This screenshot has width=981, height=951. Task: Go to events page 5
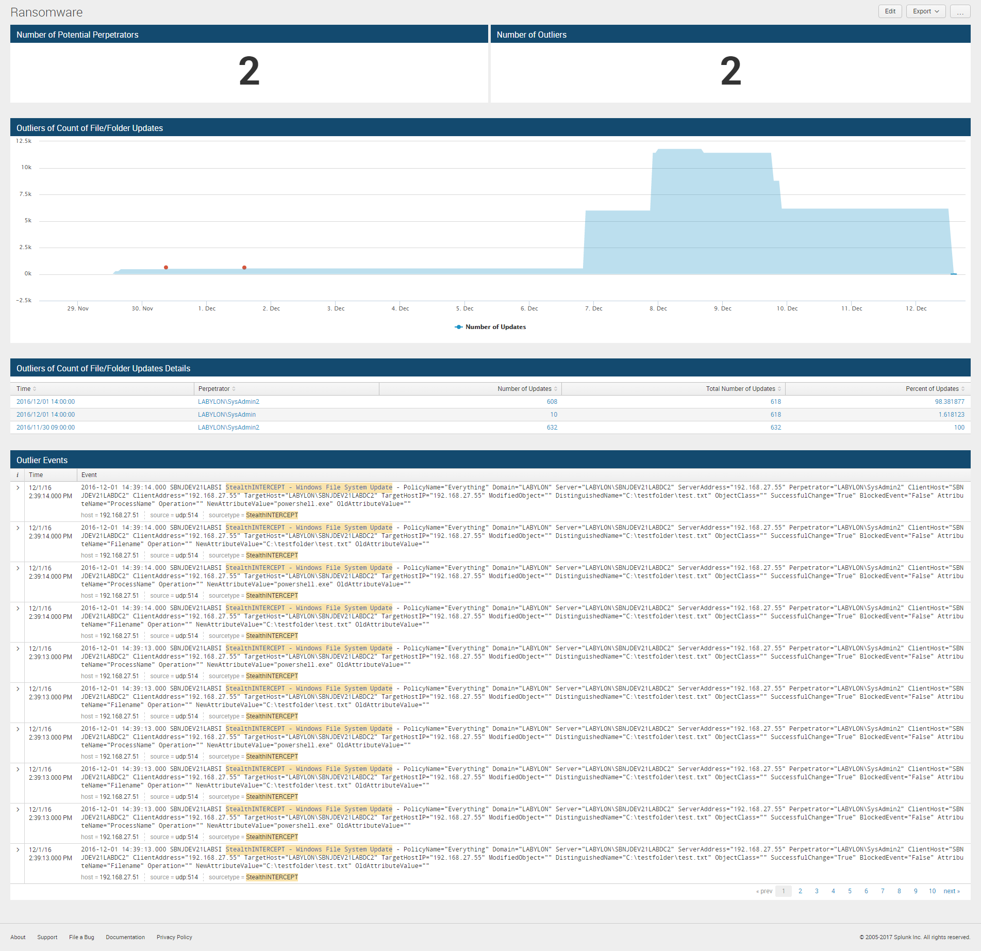tap(850, 891)
